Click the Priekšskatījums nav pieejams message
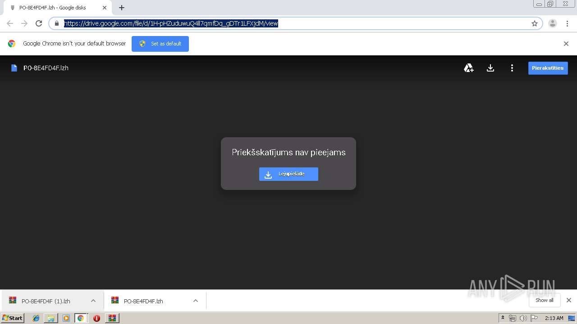 pos(288,153)
